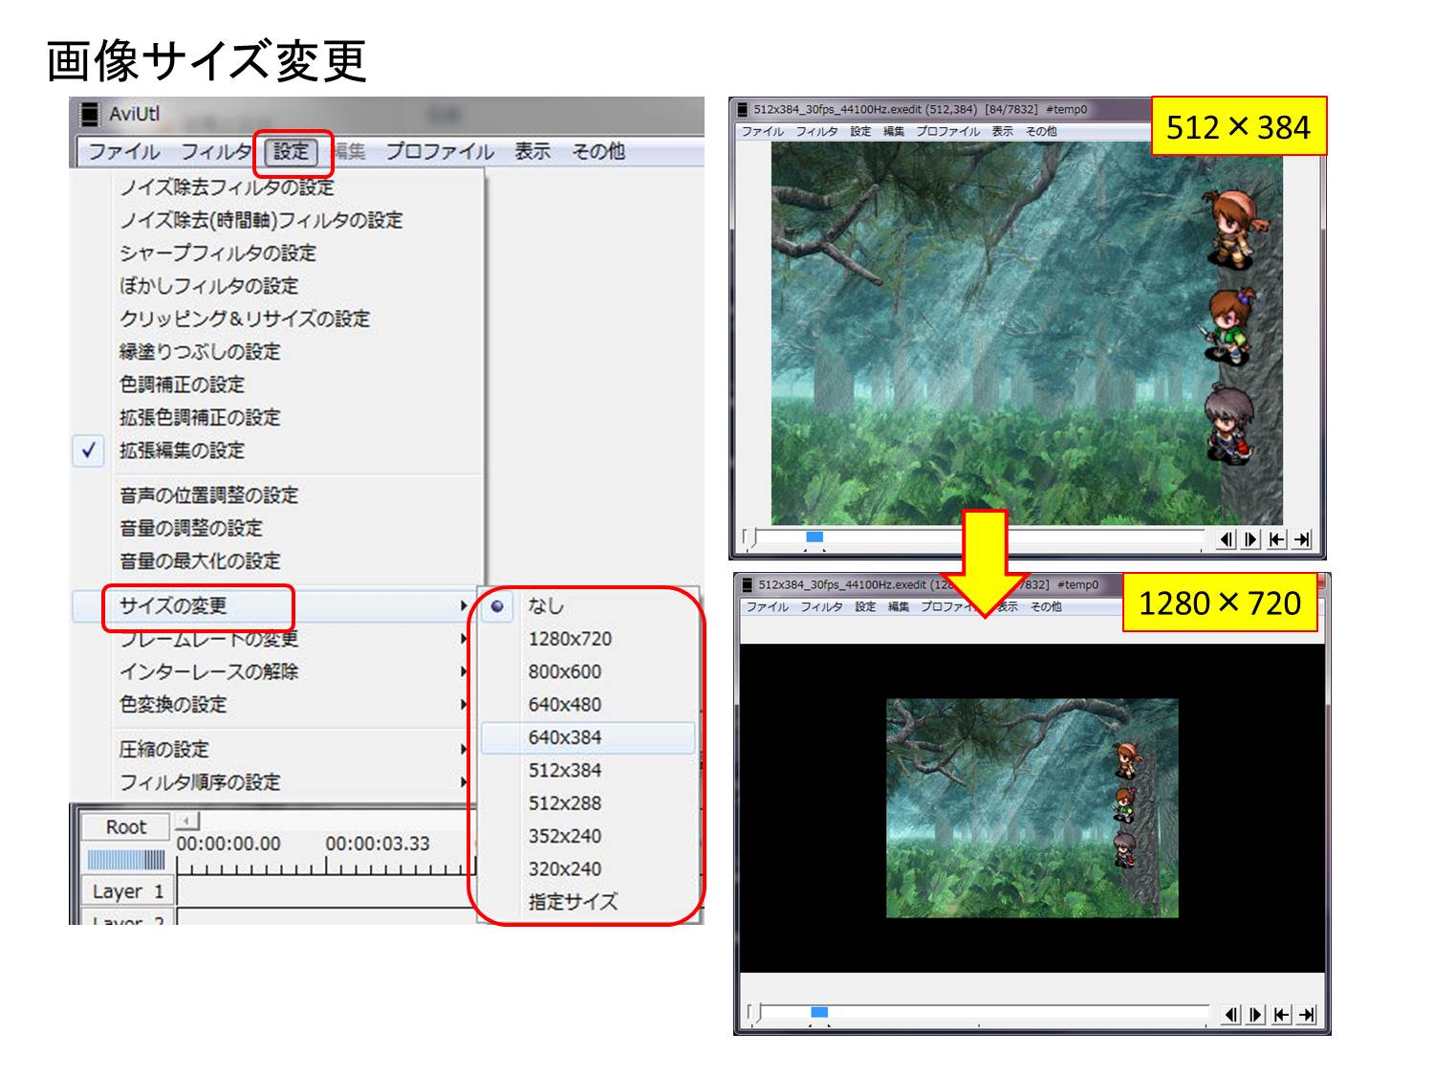This screenshot has height=1076, width=1434.
Task: Select 800x600 size option
Action: click(564, 671)
